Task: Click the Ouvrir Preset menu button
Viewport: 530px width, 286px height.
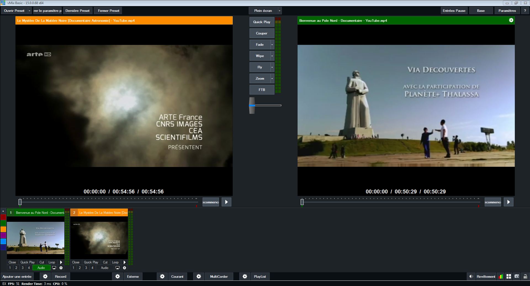Action: tap(14, 11)
